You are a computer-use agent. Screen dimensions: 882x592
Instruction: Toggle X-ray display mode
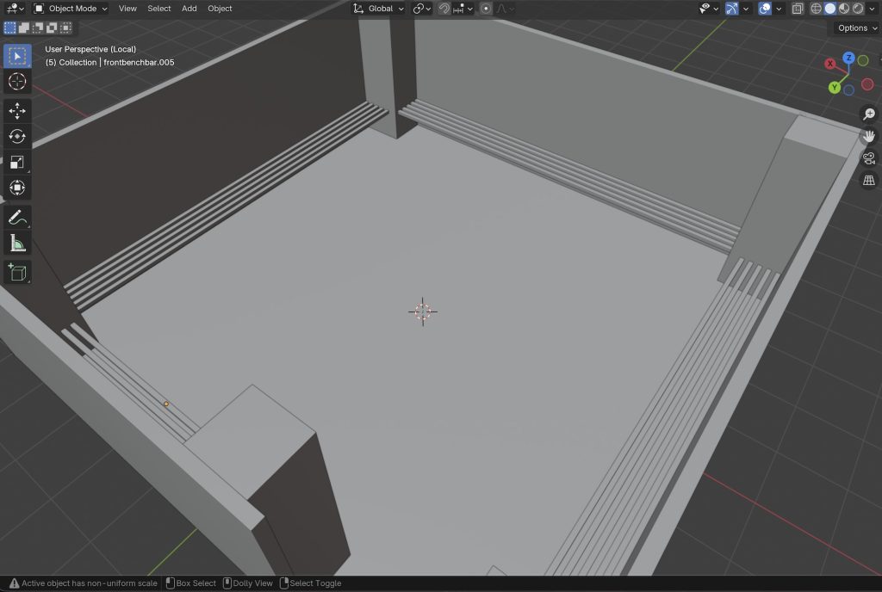[797, 9]
